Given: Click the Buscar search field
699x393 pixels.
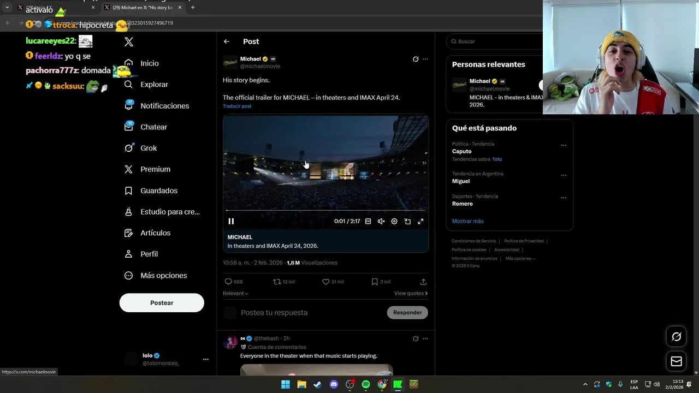Looking at the screenshot, I should tap(494, 41).
